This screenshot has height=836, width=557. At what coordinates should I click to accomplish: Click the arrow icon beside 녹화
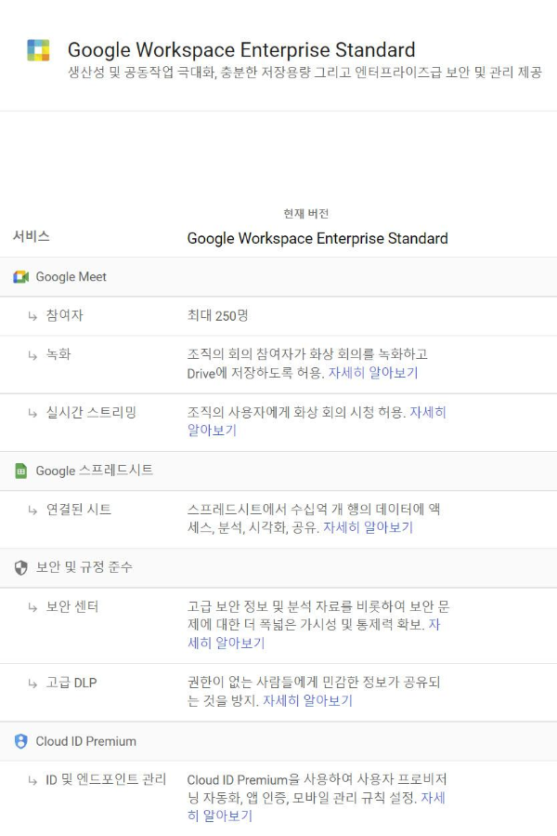pos(32,355)
